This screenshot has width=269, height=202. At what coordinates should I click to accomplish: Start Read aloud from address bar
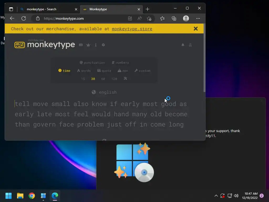139,18
